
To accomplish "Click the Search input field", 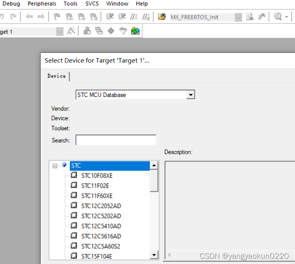I will [x=116, y=140].
